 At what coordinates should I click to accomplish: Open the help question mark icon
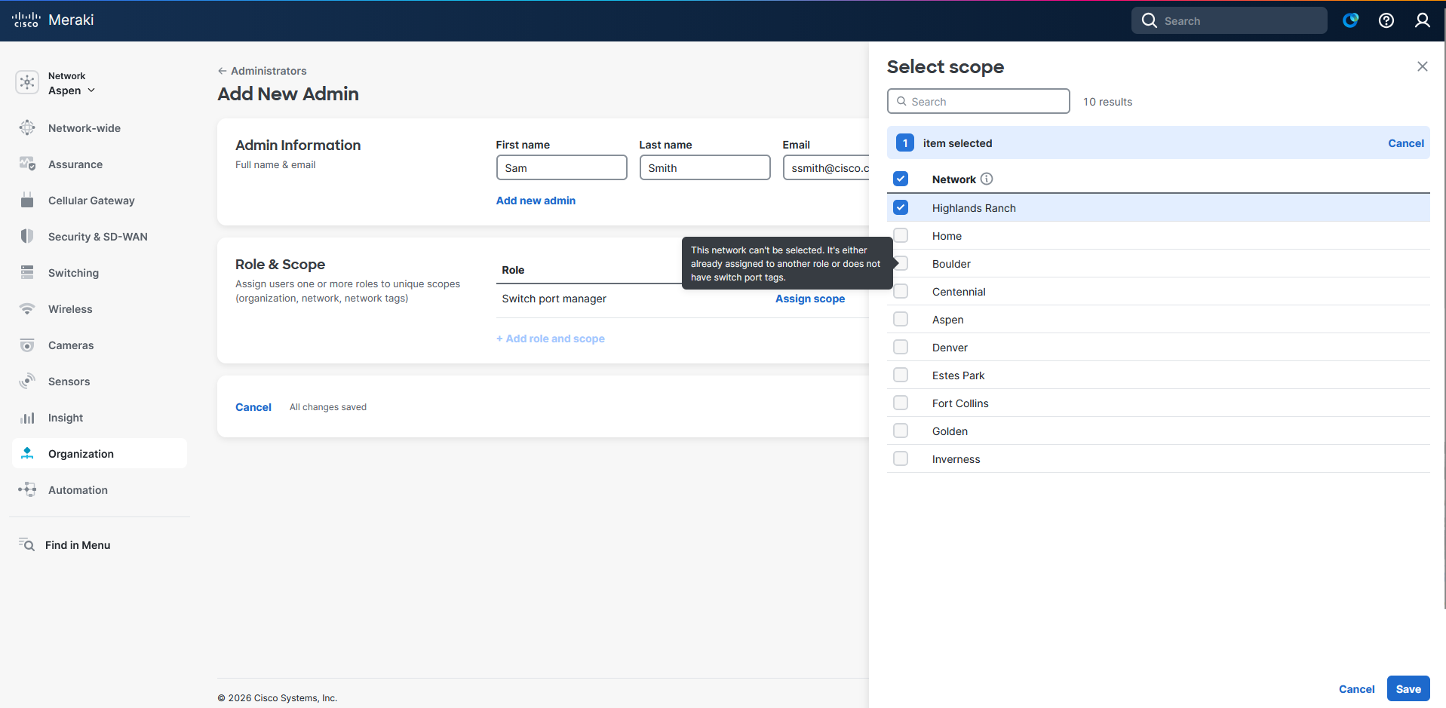coord(1386,20)
